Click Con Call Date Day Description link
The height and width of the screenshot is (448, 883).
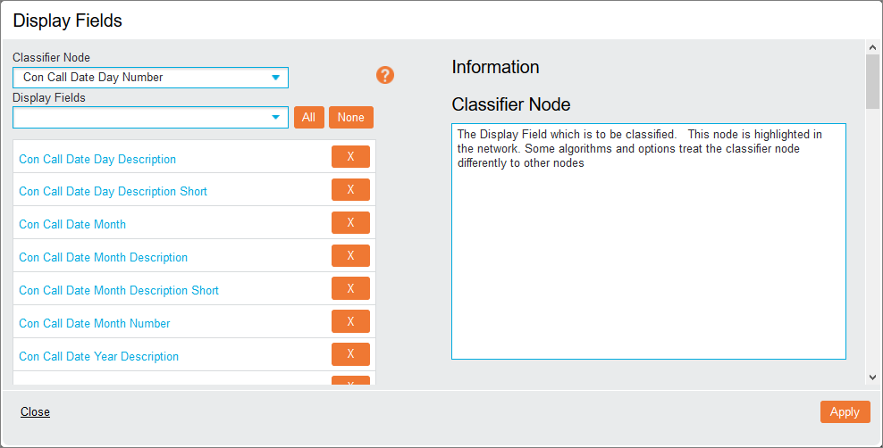[97, 159]
